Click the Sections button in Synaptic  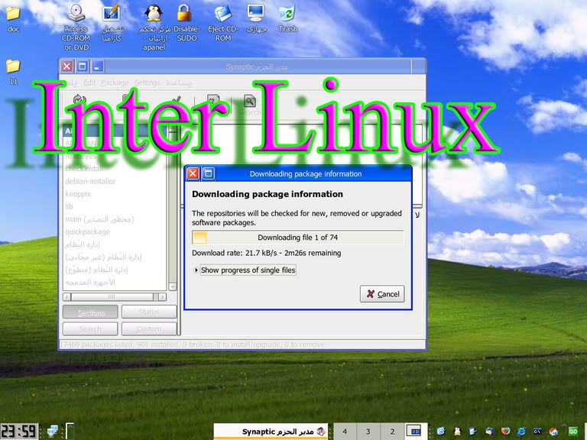pyautogui.click(x=90, y=312)
